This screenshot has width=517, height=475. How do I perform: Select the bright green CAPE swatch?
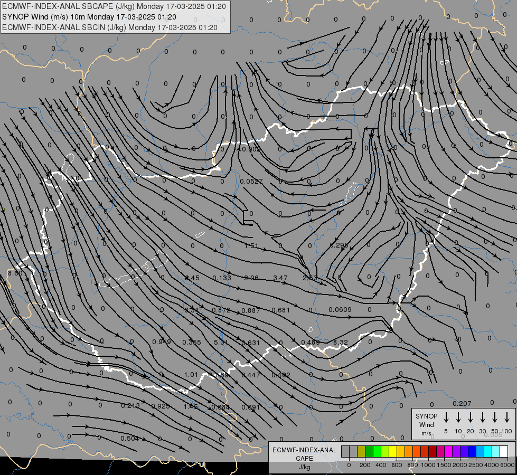click(x=377, y=452)
